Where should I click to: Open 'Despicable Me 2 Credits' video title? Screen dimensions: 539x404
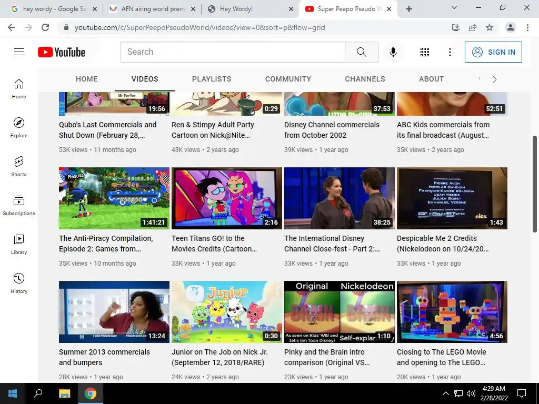tap(443, 244)
